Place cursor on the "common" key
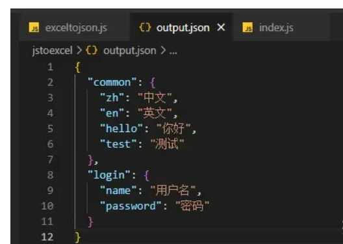The image size is (343, 244). tap(112, 83)
